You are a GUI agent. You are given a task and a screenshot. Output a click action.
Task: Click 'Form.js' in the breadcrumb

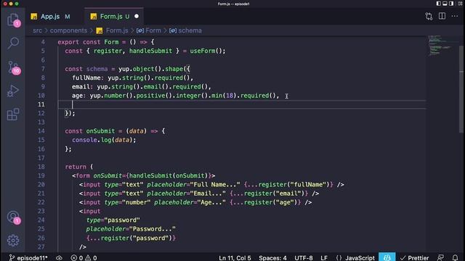117,30
